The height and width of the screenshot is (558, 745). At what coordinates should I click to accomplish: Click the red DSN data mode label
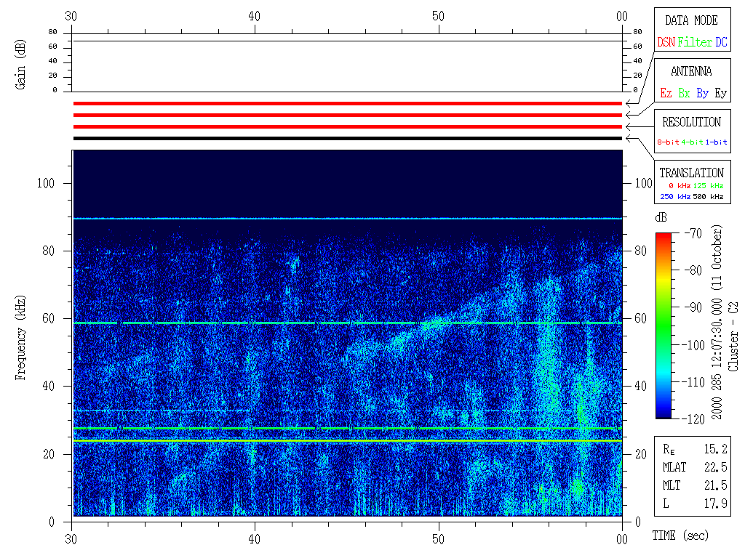(x=666, y=42)
